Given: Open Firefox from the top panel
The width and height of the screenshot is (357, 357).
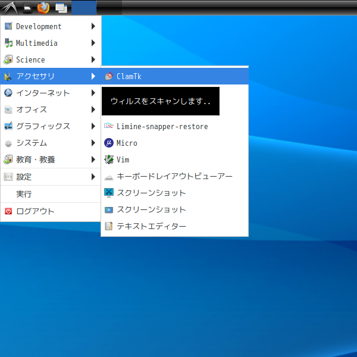Looking at the screenshot, I should [43, 8].
